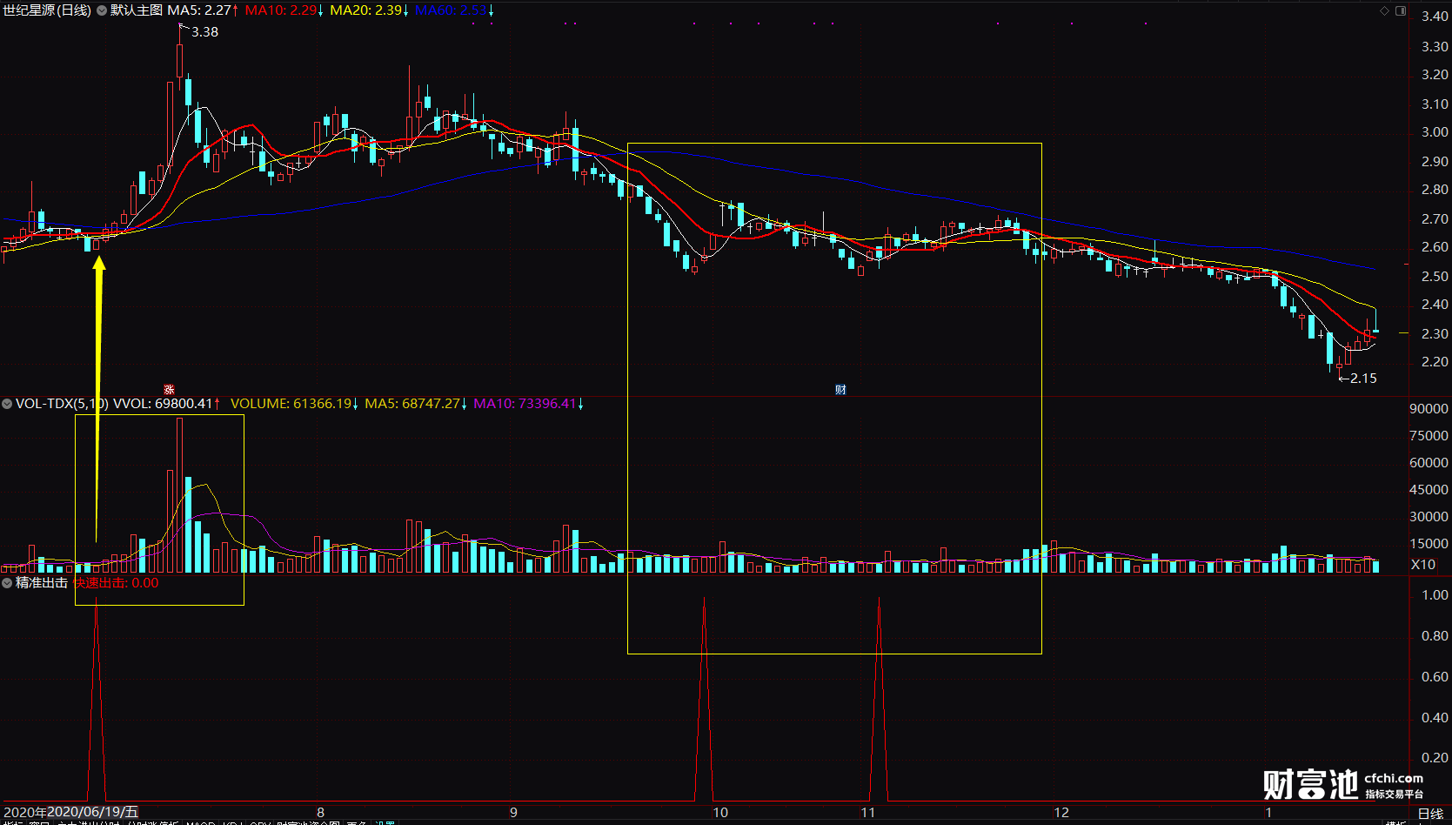Select volume panel MA5: 68747.27 label
The height and width of the screenshot is (825, 1452).
coord(412,404)
